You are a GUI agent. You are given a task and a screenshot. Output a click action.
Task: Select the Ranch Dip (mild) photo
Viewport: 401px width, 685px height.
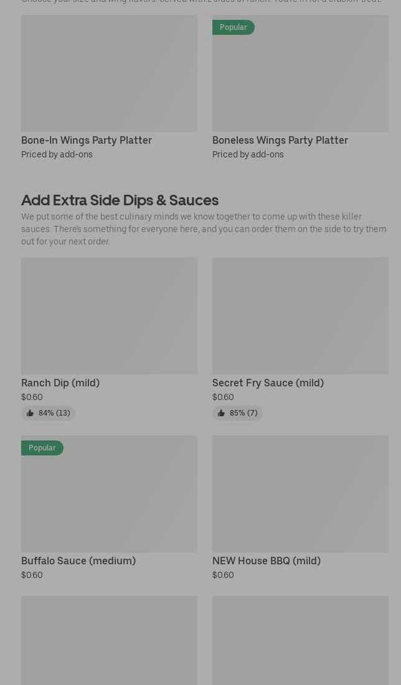(x=109, y=315)
